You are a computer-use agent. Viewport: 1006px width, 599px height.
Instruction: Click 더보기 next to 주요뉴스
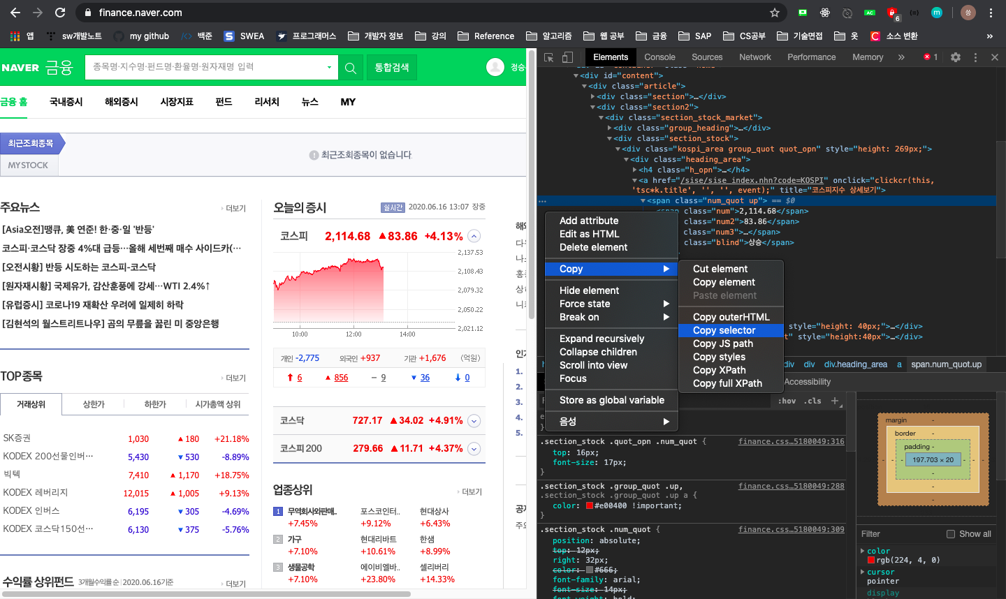[234, 209]
